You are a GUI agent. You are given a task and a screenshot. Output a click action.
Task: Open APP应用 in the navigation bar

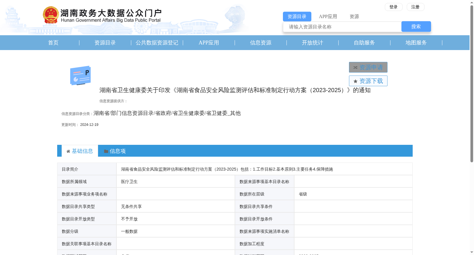209,43
